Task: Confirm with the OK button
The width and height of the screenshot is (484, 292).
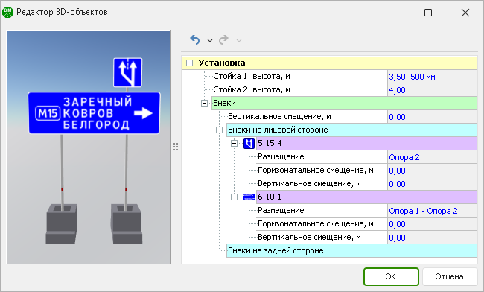Action: [x=391, y=276]
